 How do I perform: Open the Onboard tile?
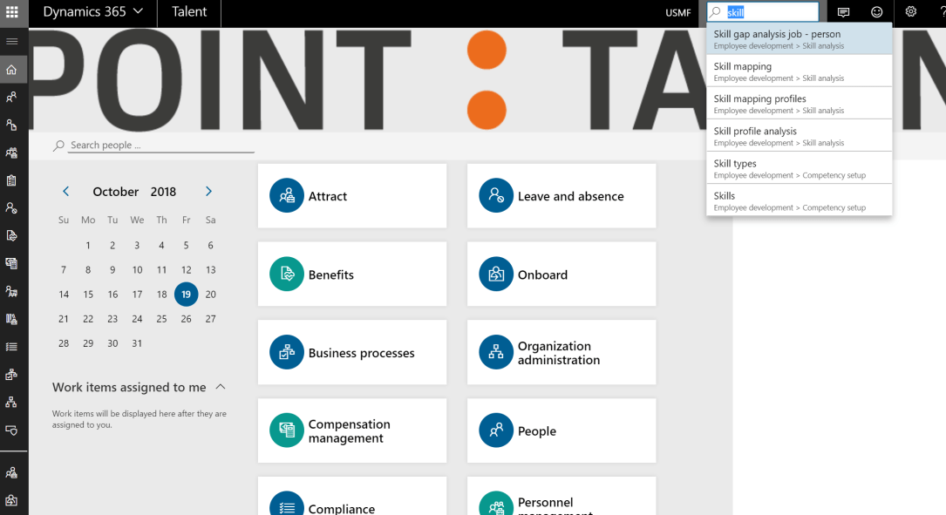point(561,274)
